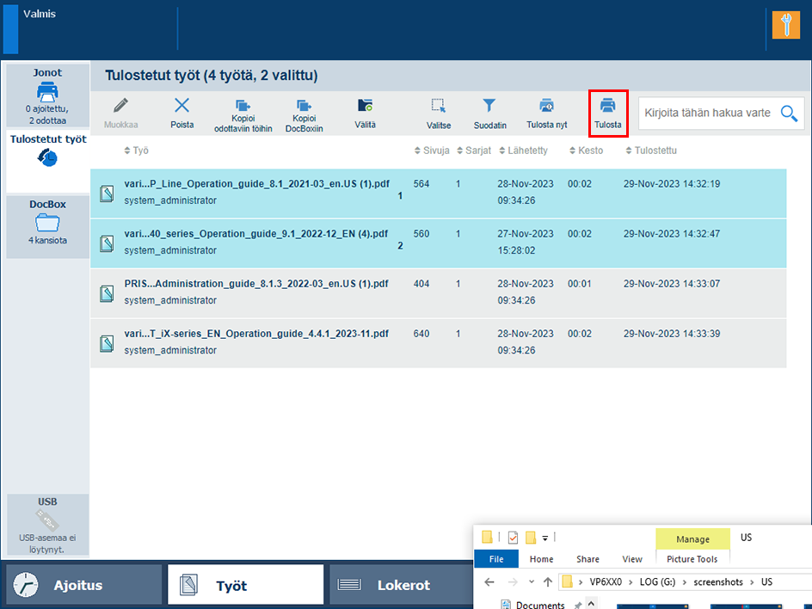The height and width of the screenshot is (609, 812).
Task: Click the 404 page count cell
Action: pos(421,284)
